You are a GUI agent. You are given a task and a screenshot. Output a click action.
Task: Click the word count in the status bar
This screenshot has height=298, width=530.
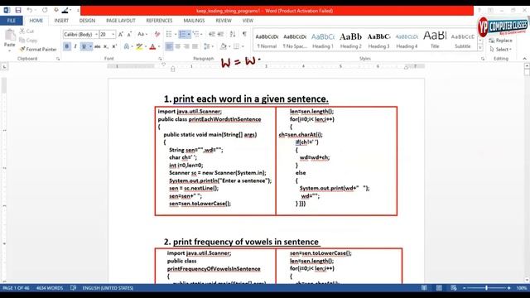[50, 288]
